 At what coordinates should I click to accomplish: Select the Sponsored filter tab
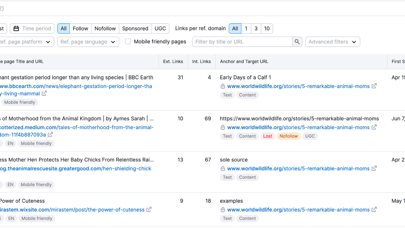[x=135, y=28]
